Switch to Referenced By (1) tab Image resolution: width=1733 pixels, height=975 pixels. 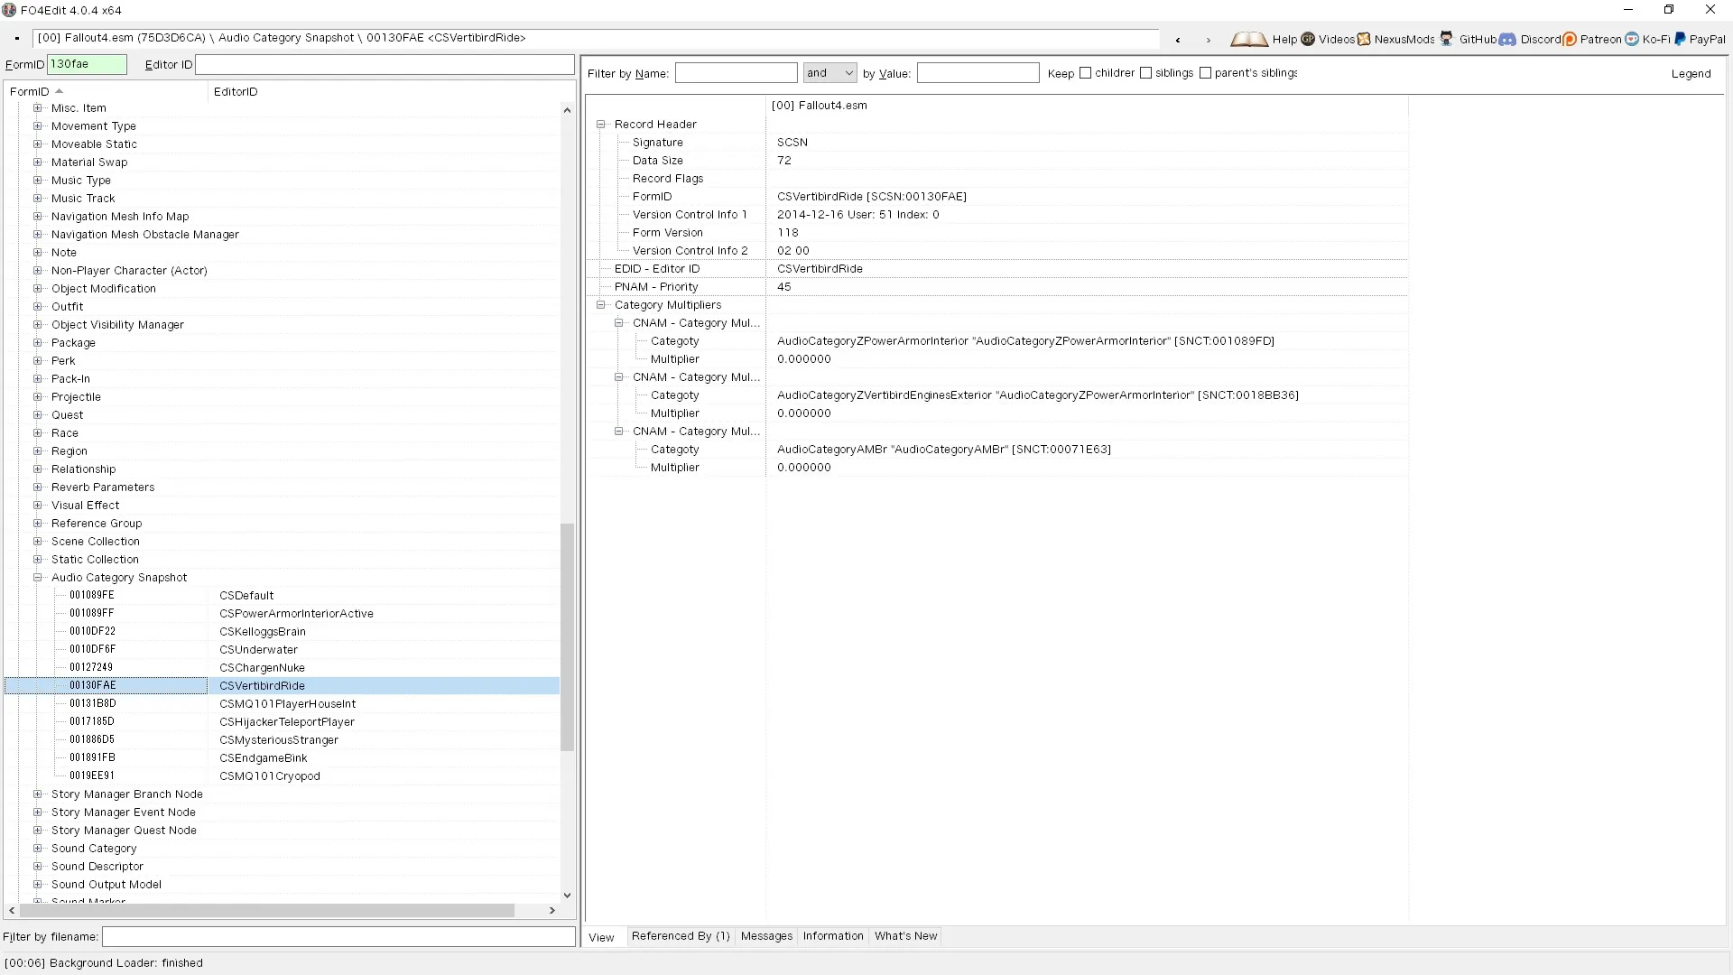click(x=681, y=936)
